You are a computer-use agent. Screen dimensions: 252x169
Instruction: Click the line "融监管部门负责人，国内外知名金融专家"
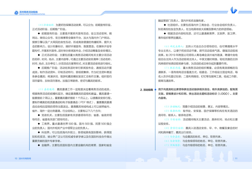pyautogui.click(x=182, y=21)
